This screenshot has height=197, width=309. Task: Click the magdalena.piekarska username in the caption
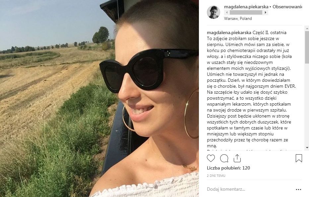pyautogui.click(x=229, y=33)
